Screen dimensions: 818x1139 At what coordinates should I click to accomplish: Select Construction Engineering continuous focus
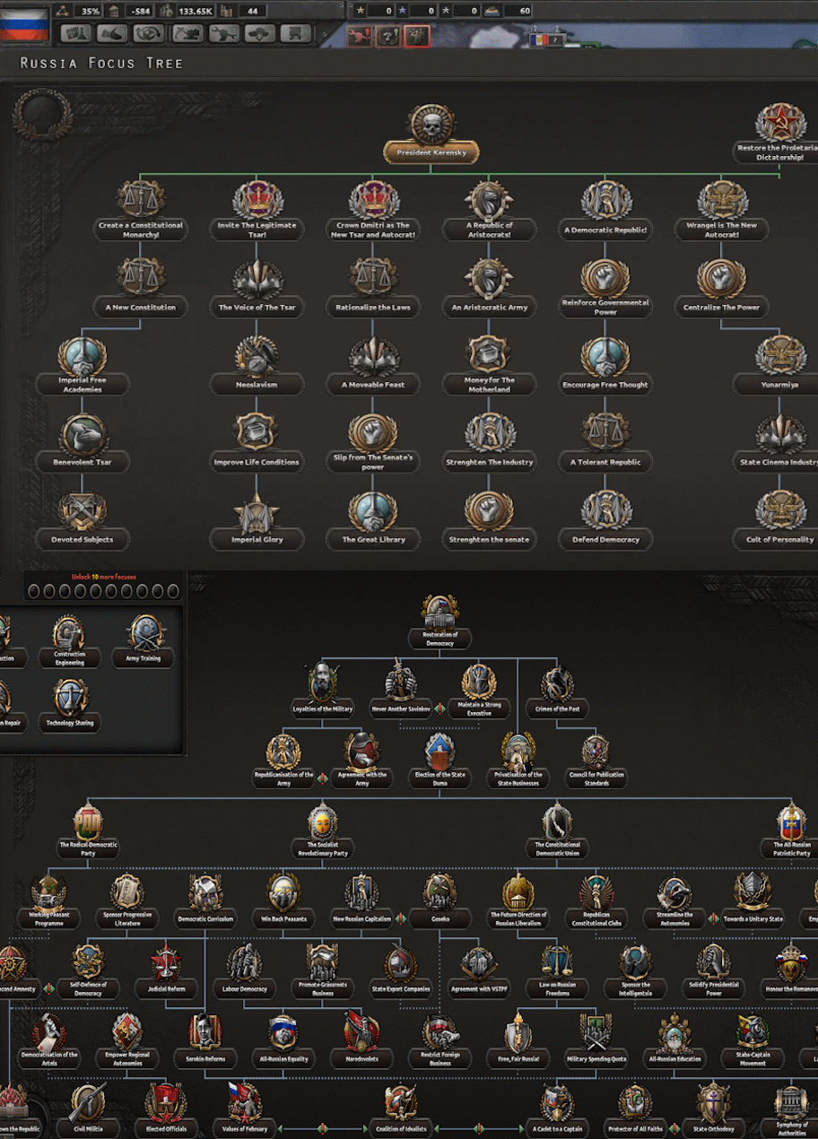coord(69,639)
